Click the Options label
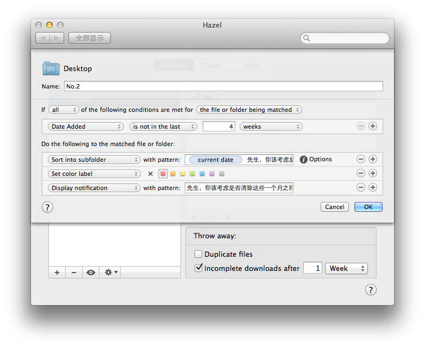Screen dimensions: 425x348 pyautogui.click(x=320, y=159)
